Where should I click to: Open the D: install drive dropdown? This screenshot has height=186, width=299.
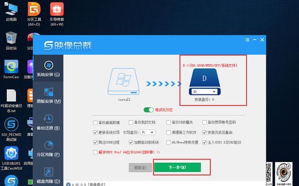204,92
